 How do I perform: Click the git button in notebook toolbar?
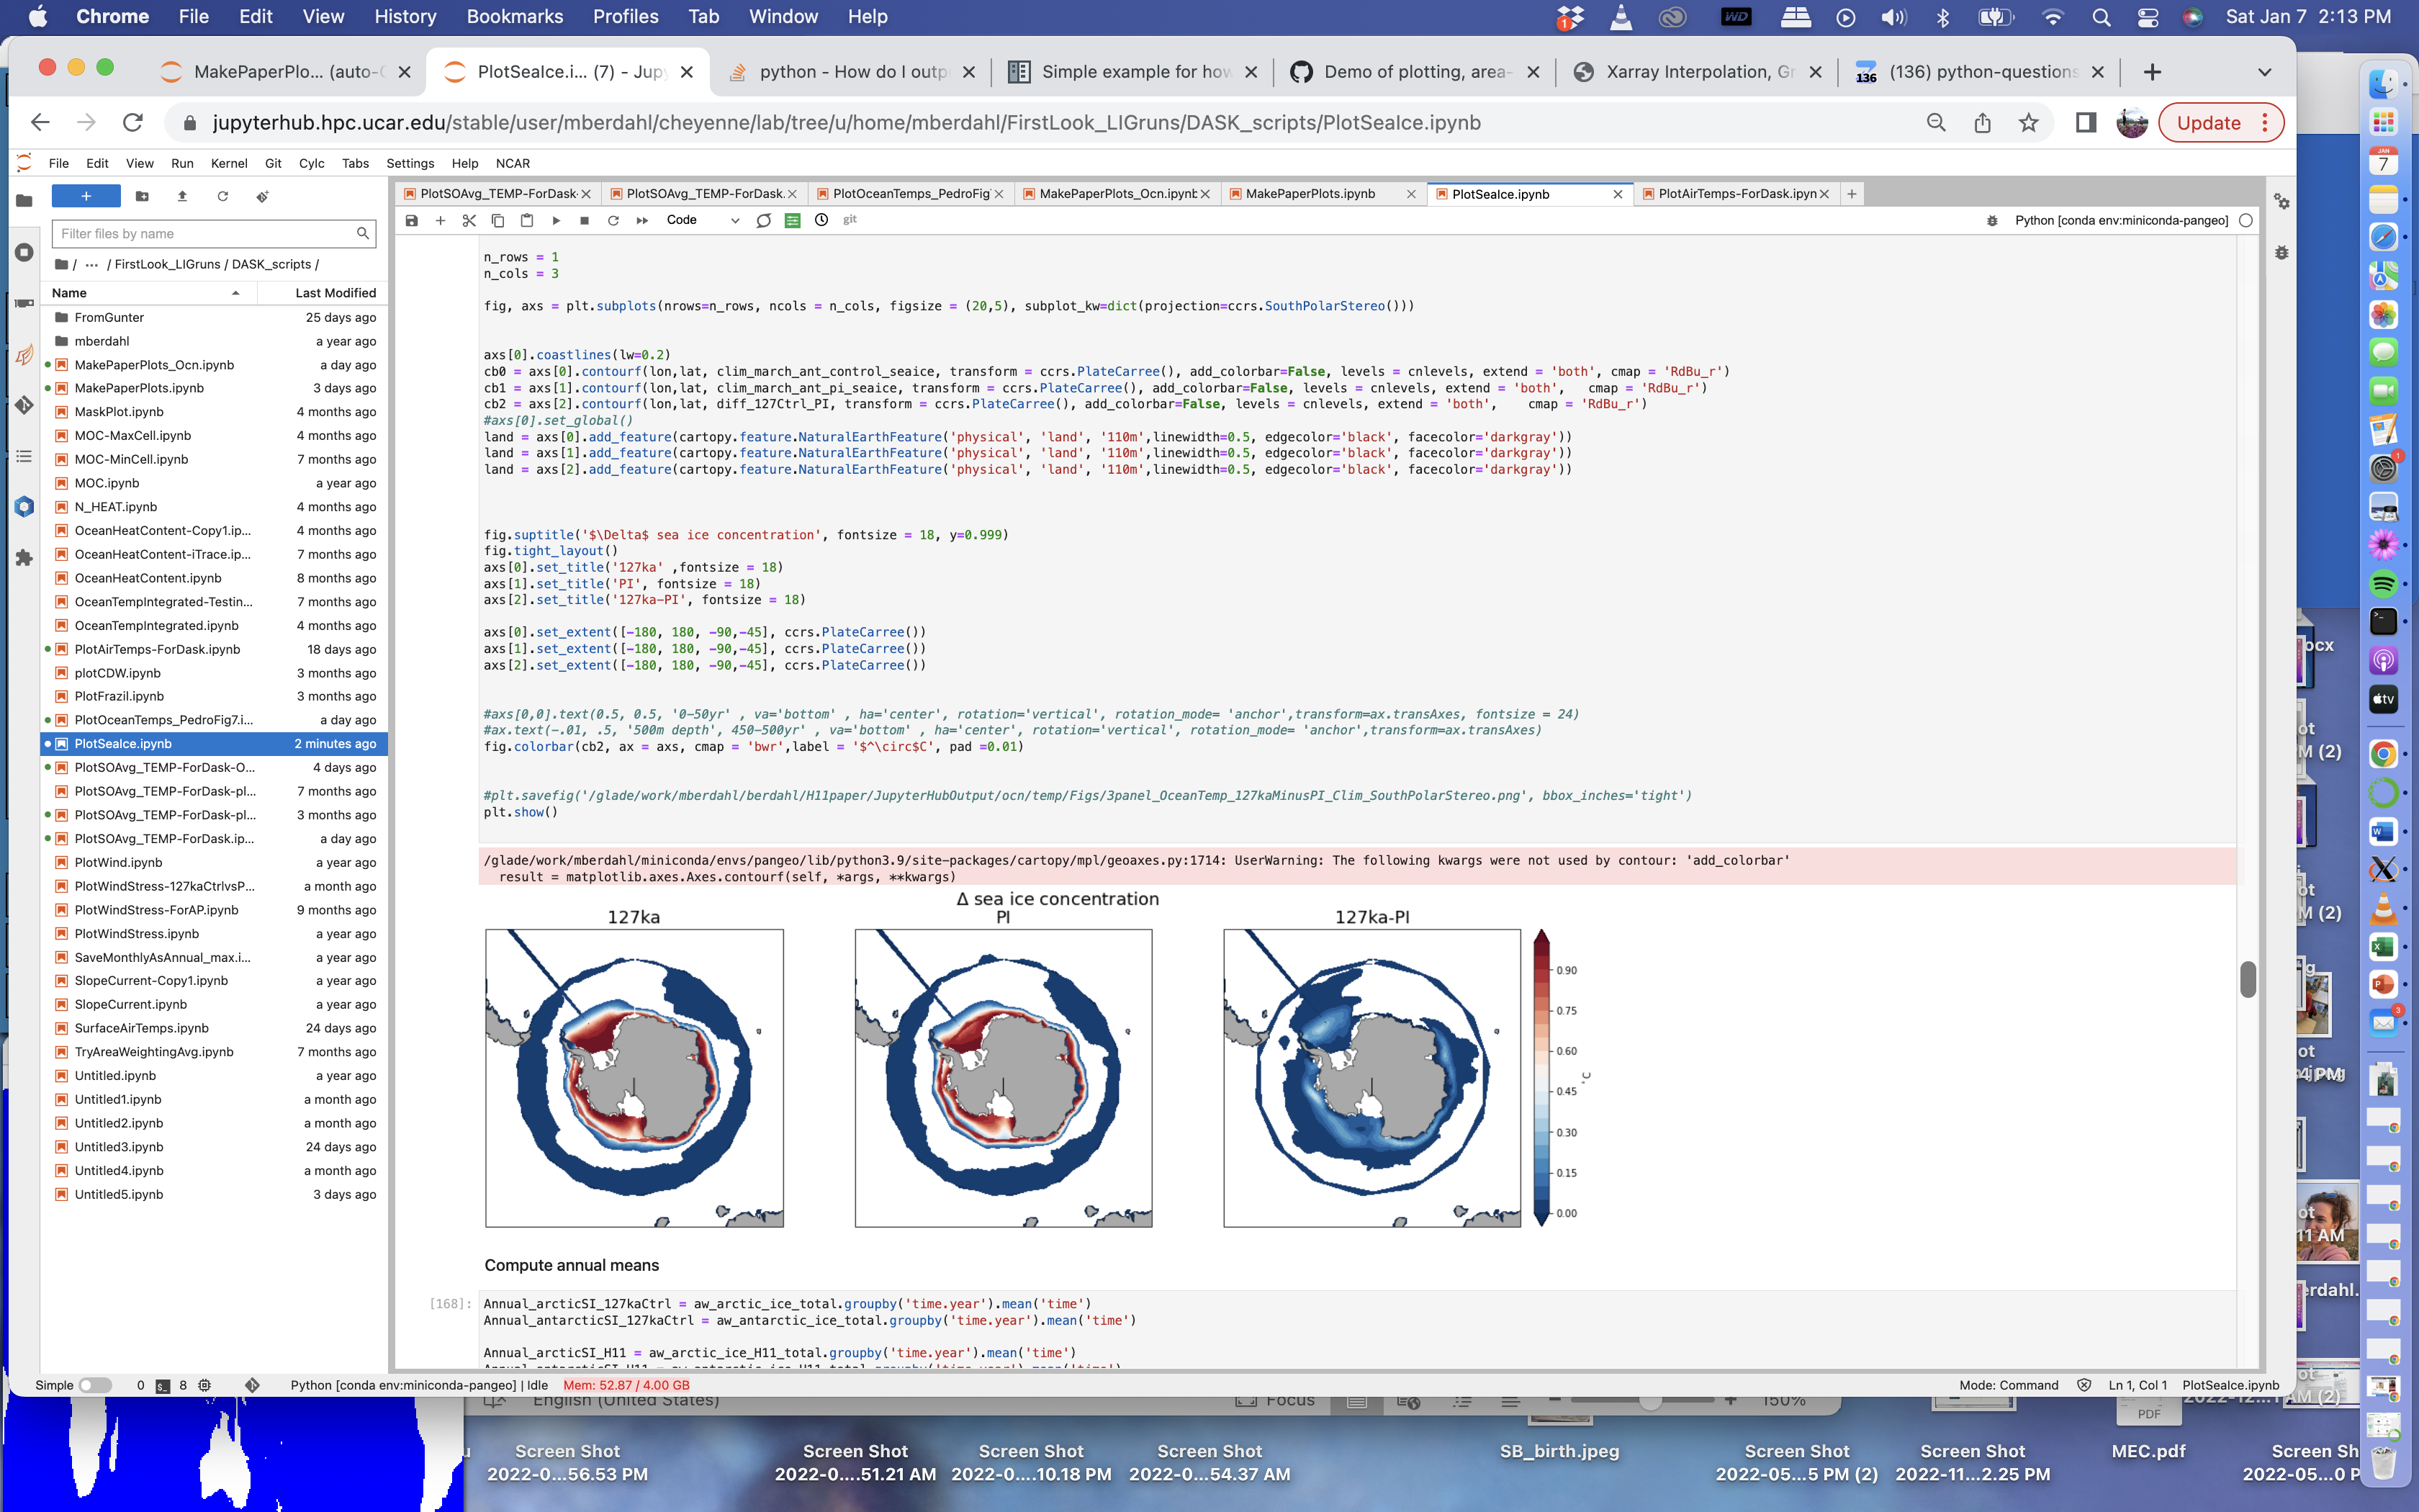[850, 220]
